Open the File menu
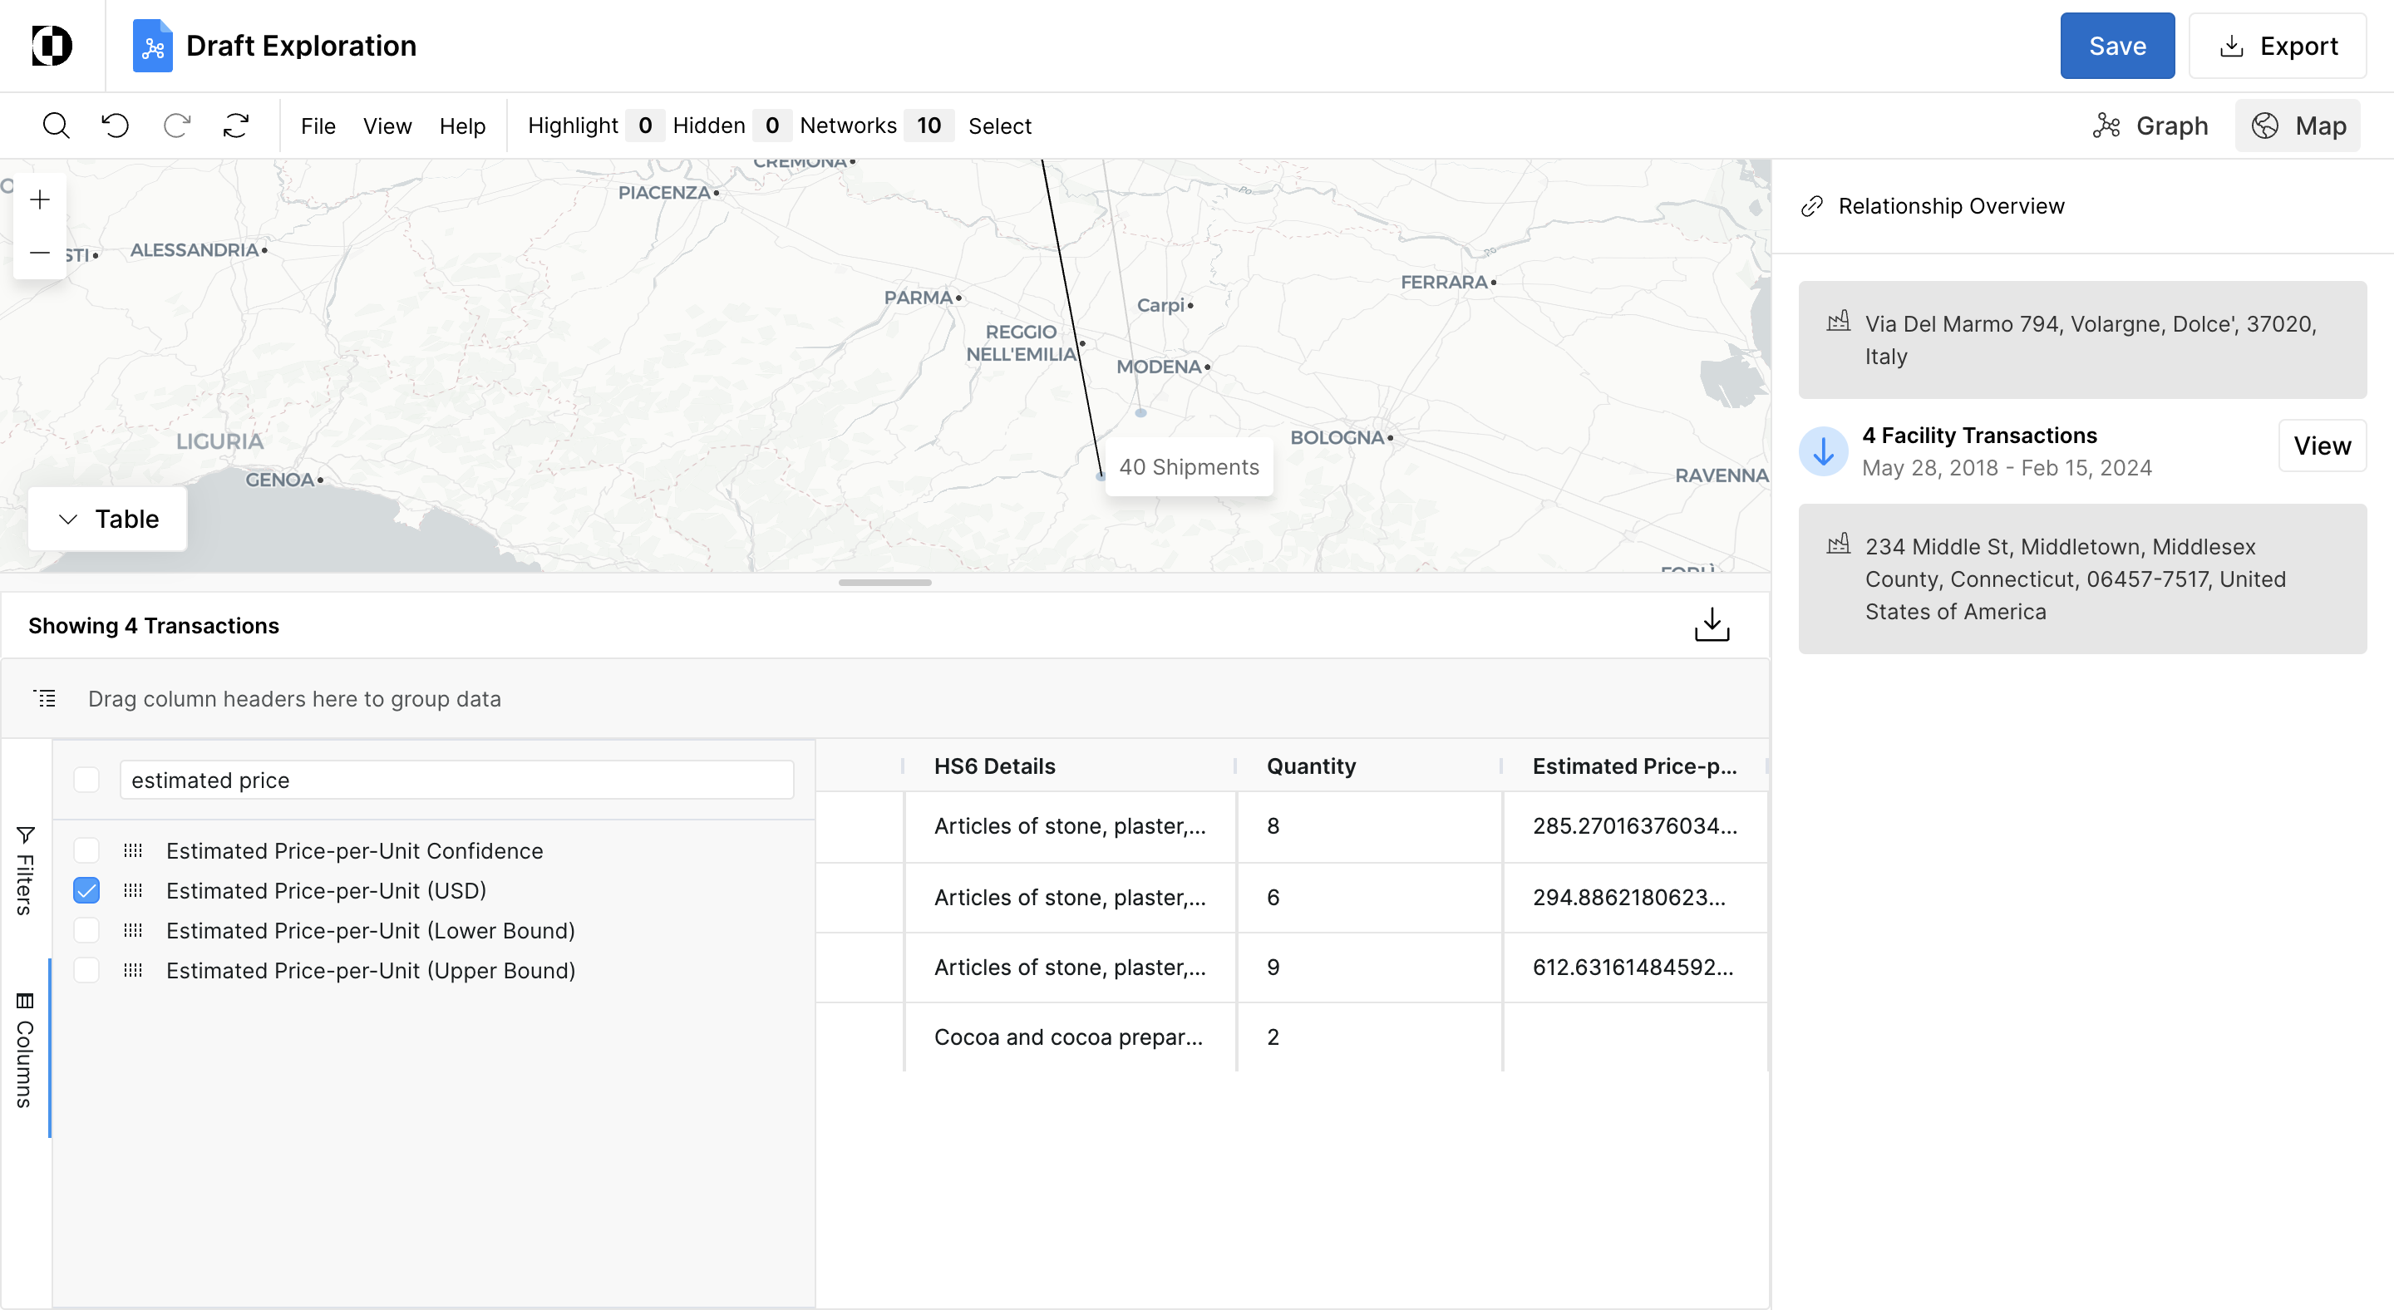Viewport: 2394px width, 1310px height. tap(318, 126)
